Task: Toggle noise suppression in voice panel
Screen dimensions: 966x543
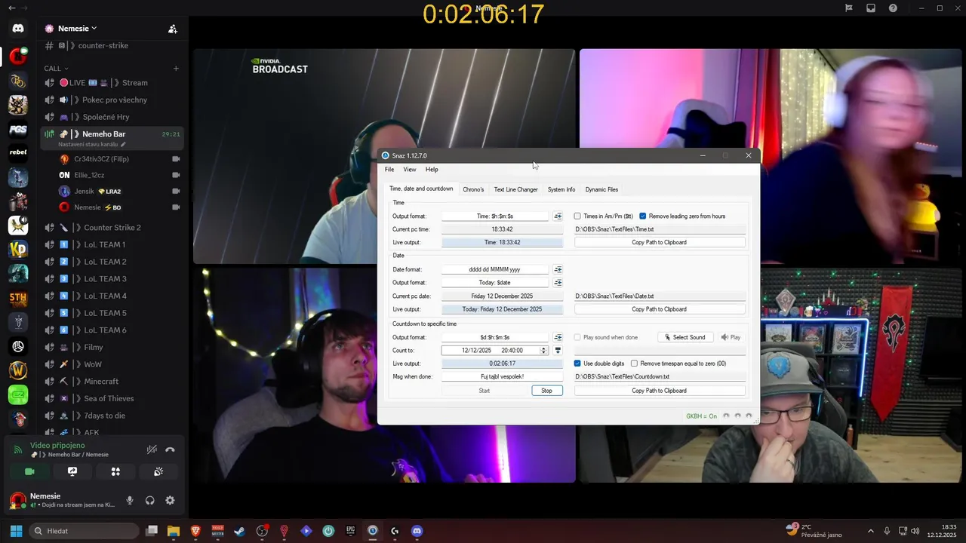Action: pyautogui.click(x=152, y=449)
